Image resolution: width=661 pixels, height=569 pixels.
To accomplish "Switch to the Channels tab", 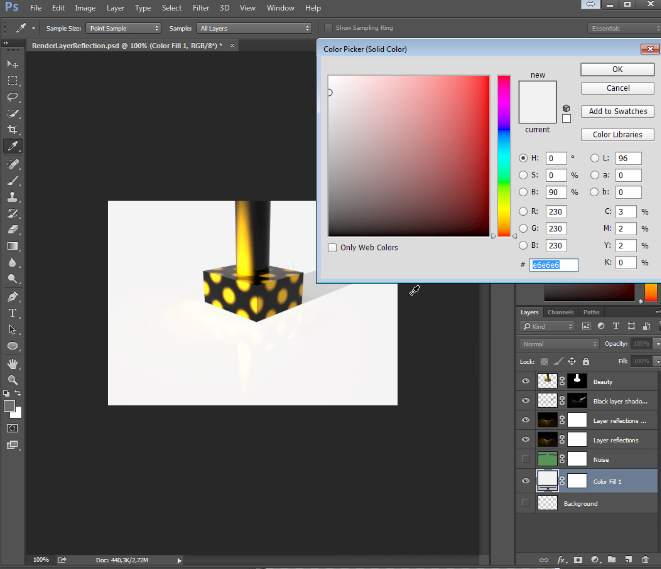I will (560, 312).
